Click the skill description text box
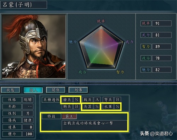 click(94, 125)
